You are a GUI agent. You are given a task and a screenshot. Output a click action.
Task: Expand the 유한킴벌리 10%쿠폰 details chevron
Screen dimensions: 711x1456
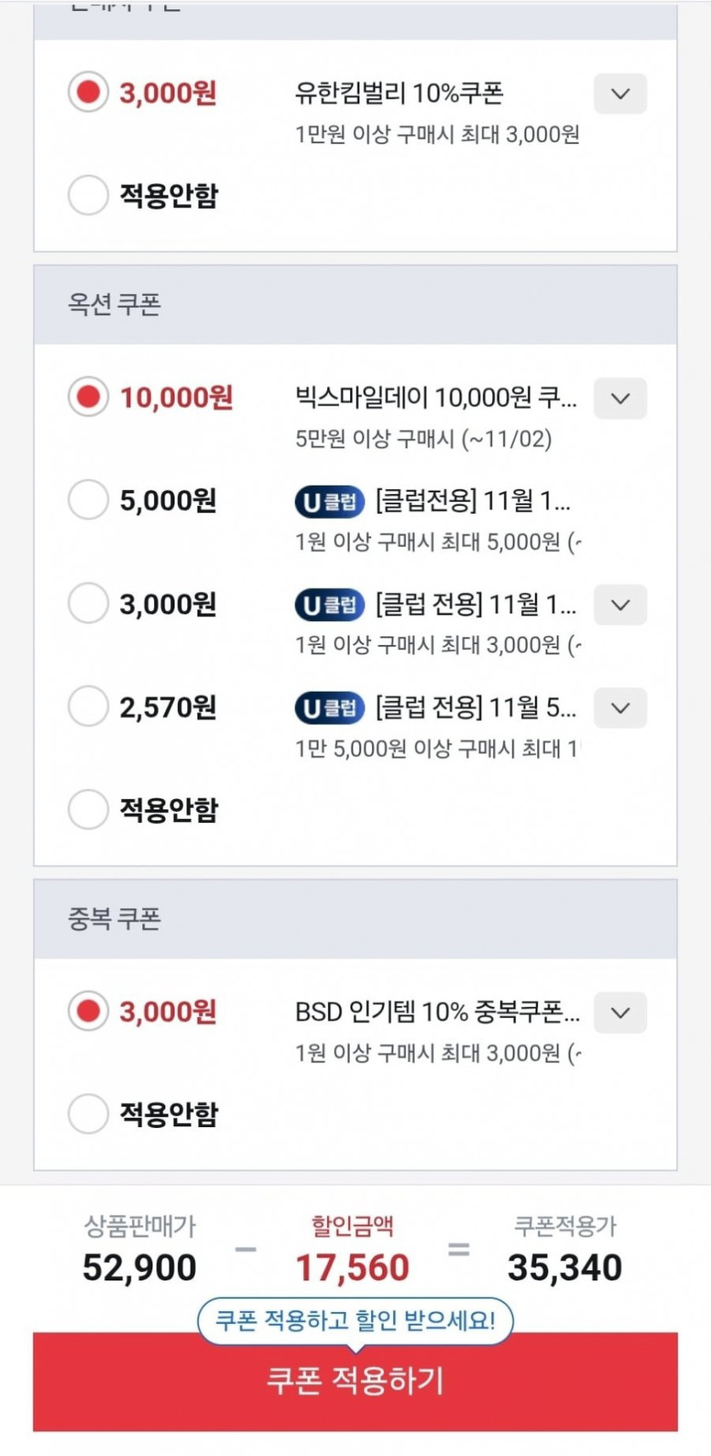pos(620,94)
